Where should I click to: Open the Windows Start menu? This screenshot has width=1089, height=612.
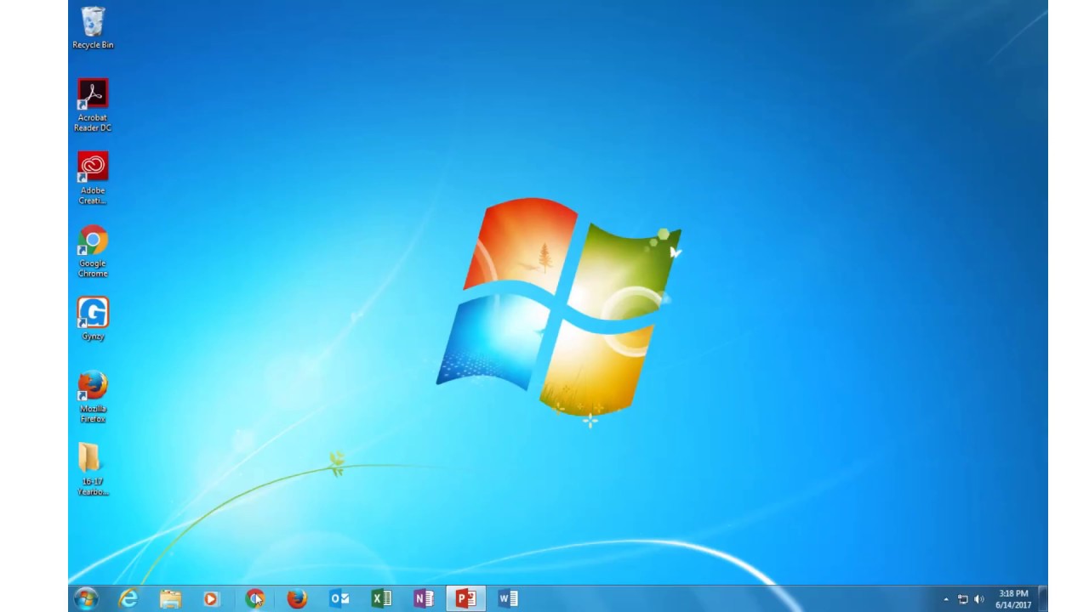click(x=86, y=598)
